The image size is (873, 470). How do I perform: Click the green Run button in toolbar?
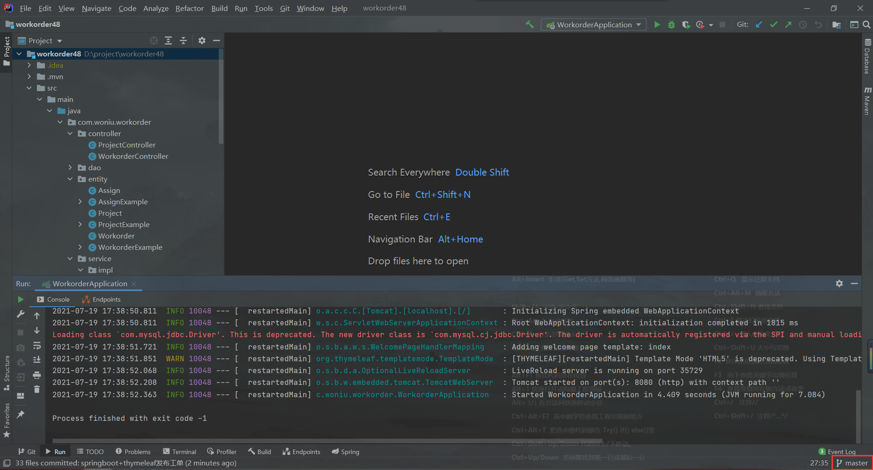coord(657,25)
